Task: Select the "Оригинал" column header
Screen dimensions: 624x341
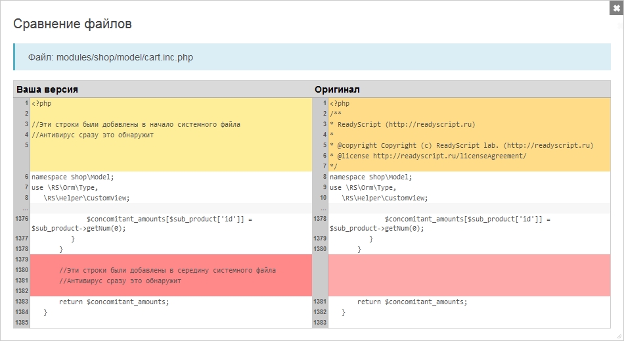Action: [337, 89]
